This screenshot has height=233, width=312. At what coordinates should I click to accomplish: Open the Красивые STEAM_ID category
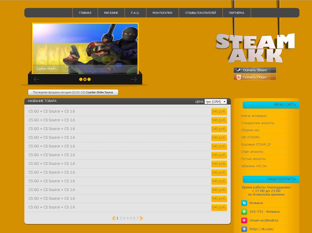pyautogui.click(x=256, y=145)
